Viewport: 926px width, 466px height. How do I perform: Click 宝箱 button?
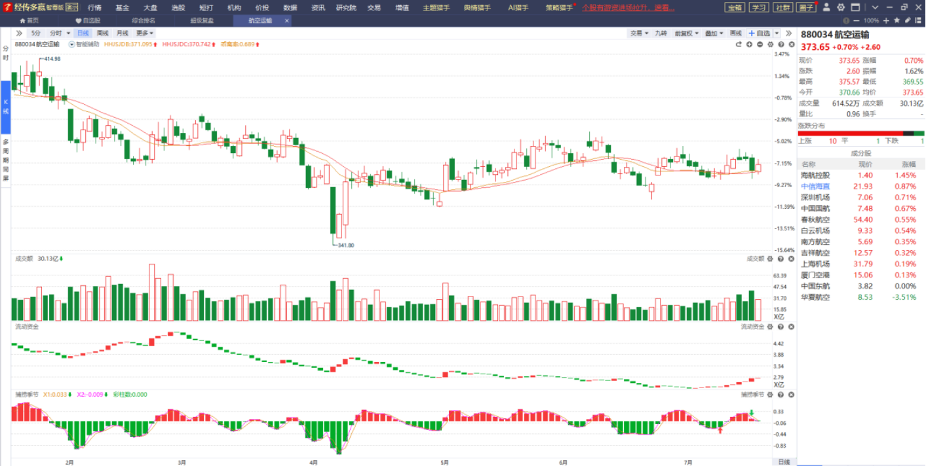click(735, 8)
